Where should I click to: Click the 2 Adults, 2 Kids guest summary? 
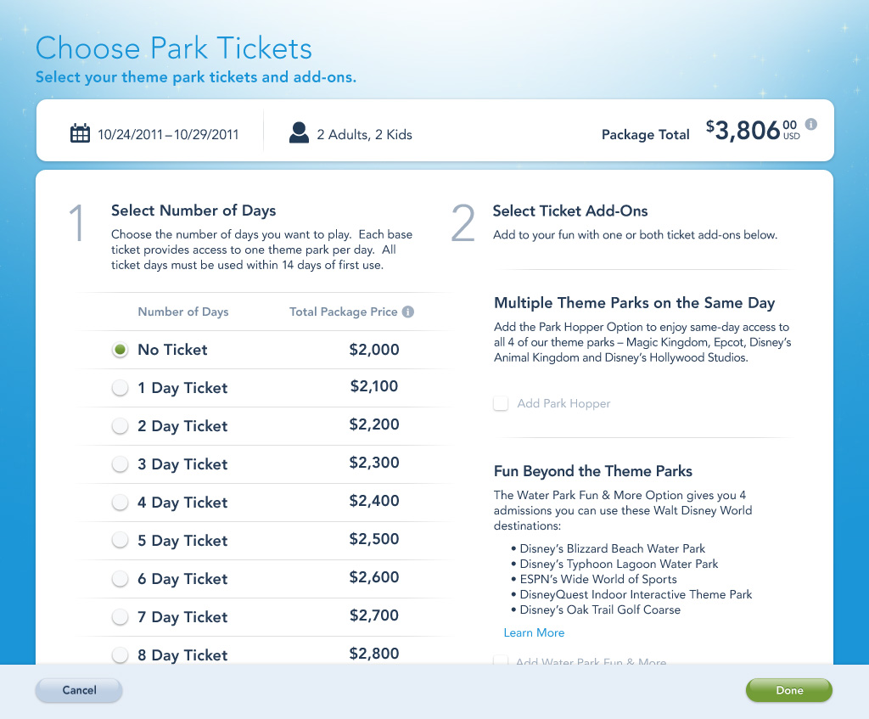[x=364, y=134]
